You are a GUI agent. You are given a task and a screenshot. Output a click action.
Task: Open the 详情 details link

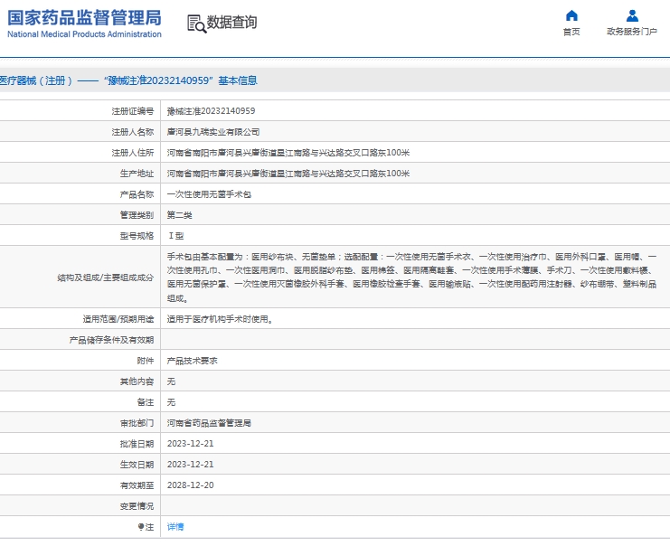(x=175, y=527)
